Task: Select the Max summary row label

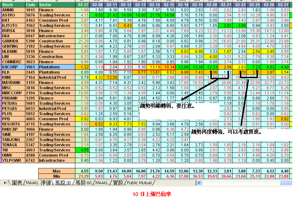Action: coord(57,171)
